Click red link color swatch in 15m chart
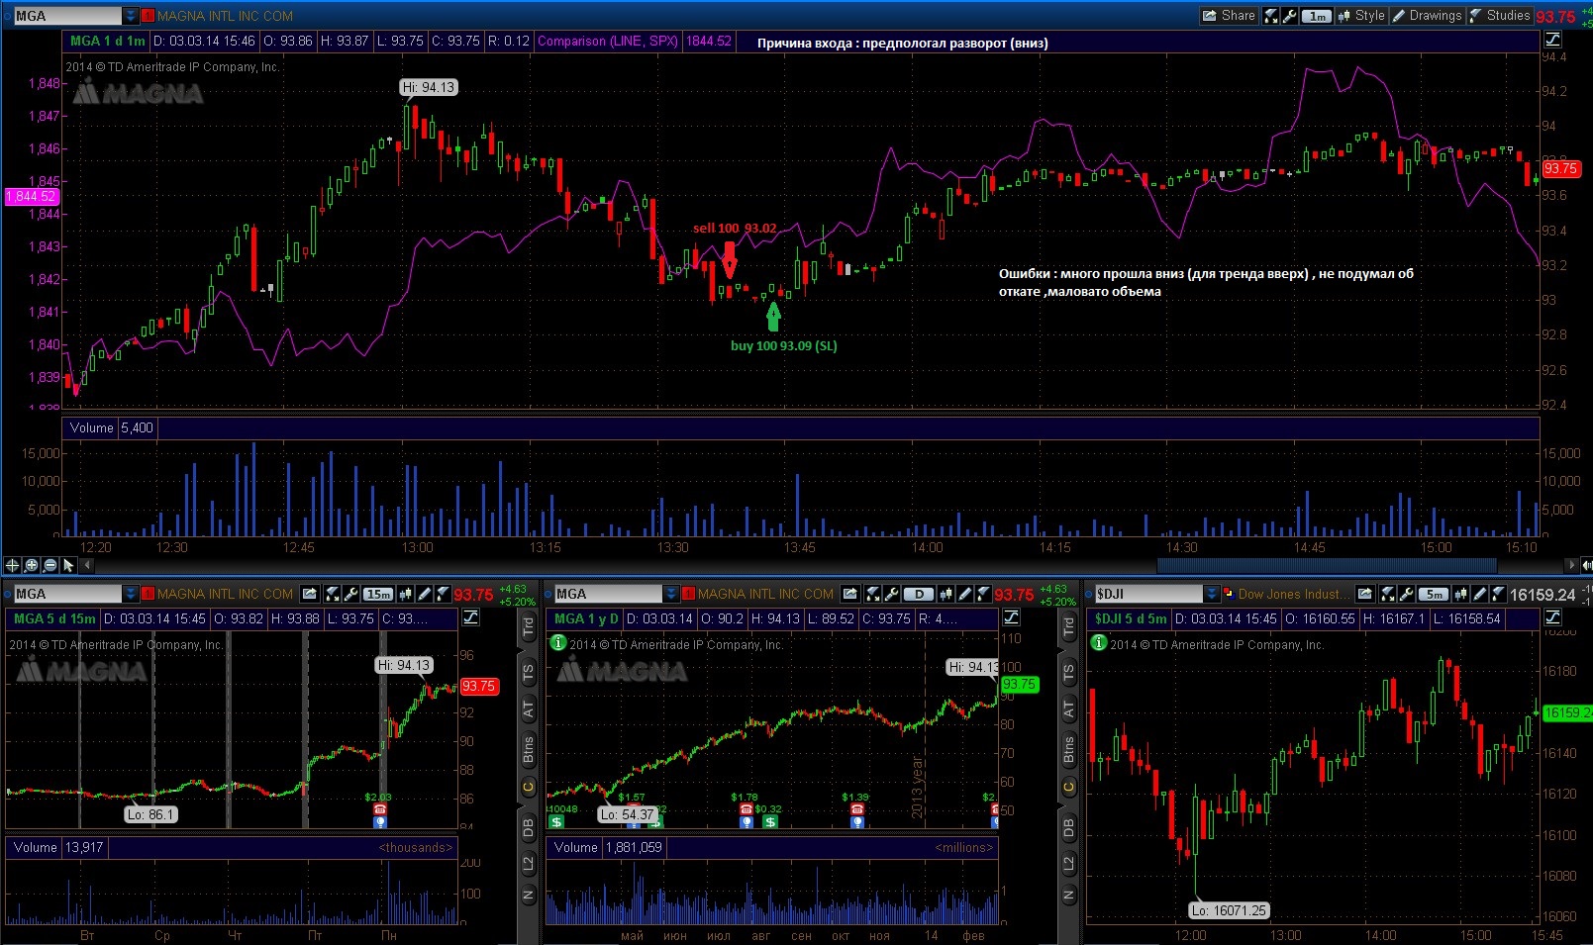Image resolution: width=1593 pixels, height=945 pixels. [x=148, y=594]
